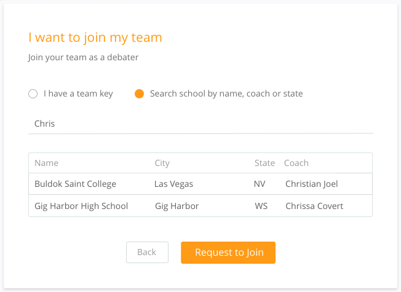Click the State column header

click(x=264, y=163)
